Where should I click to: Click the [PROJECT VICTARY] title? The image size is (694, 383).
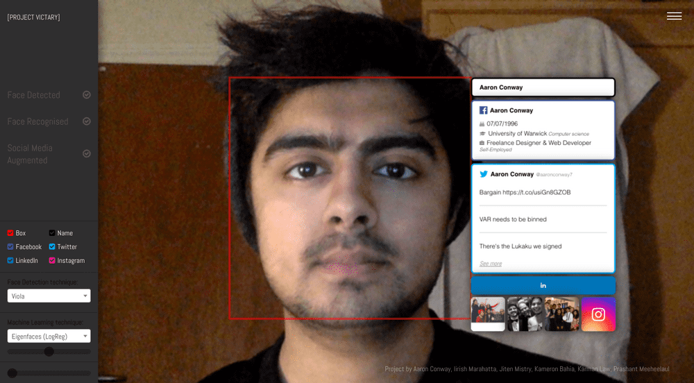point(33,17)
